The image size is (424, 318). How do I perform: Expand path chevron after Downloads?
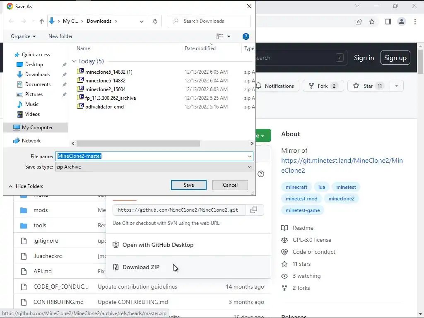[116, 21]
